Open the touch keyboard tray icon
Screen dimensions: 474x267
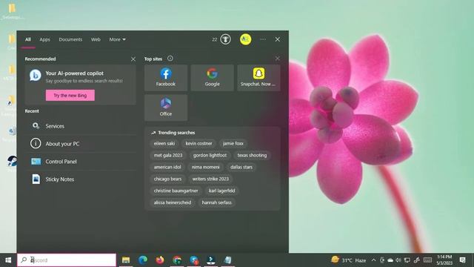coord(427,260)
